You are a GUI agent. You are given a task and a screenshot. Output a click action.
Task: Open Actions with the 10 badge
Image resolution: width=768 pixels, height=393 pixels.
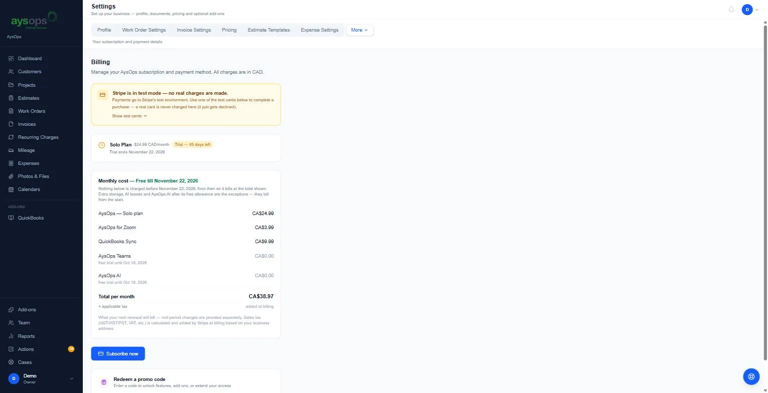(41, 349)
